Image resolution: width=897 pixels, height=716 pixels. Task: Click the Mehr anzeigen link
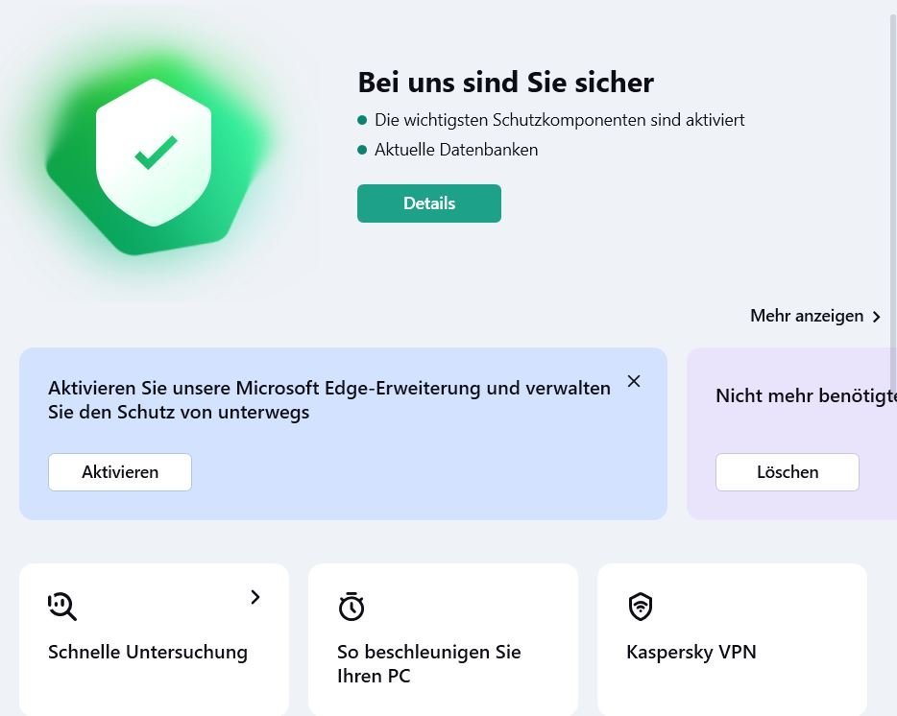807,316
